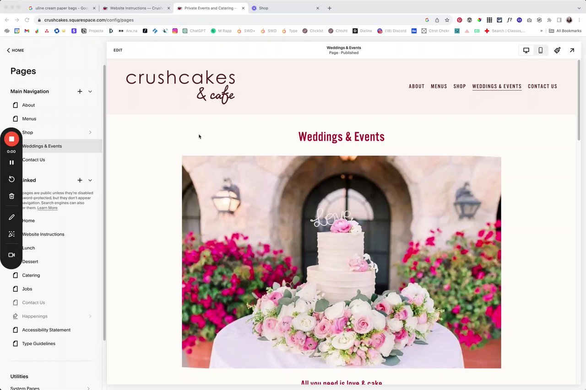This screenshot has width=586, height=390.
Task: Pause the screen recording
Action: (x=11, y=162)
